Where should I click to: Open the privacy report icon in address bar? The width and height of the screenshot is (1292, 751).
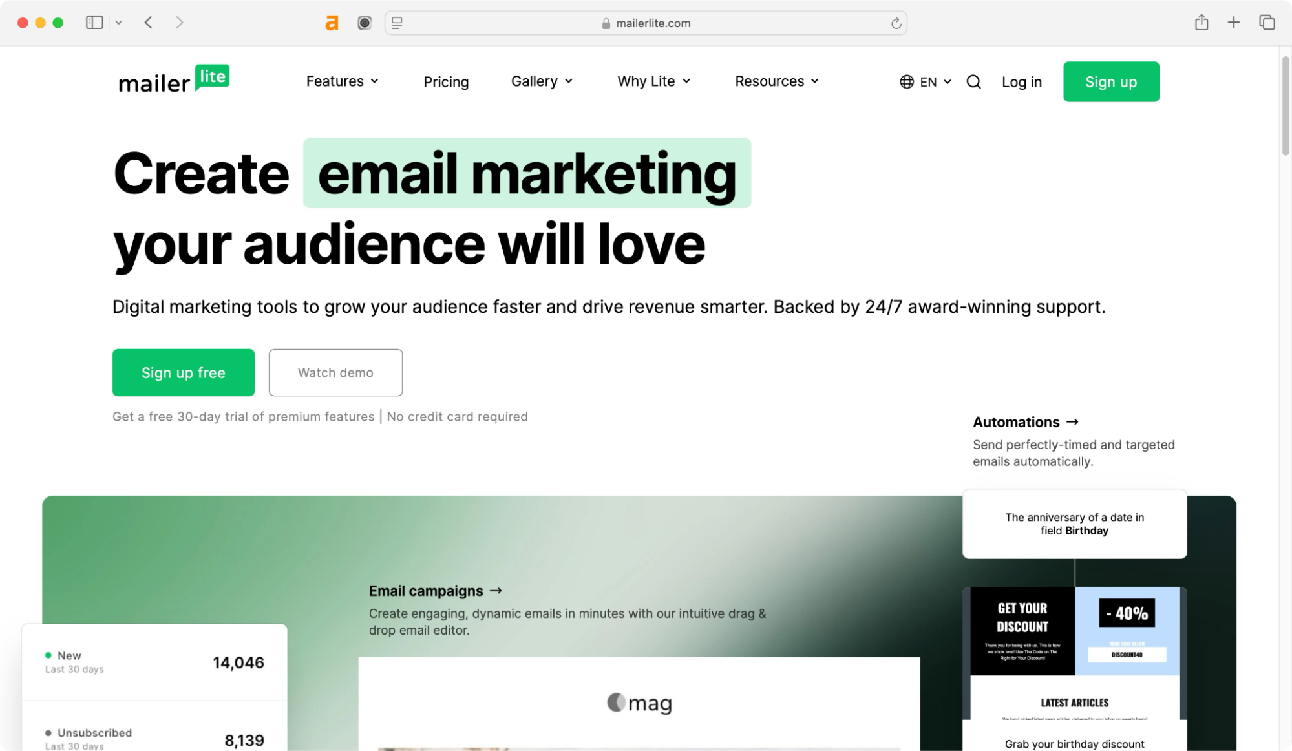tap(605, 23)
